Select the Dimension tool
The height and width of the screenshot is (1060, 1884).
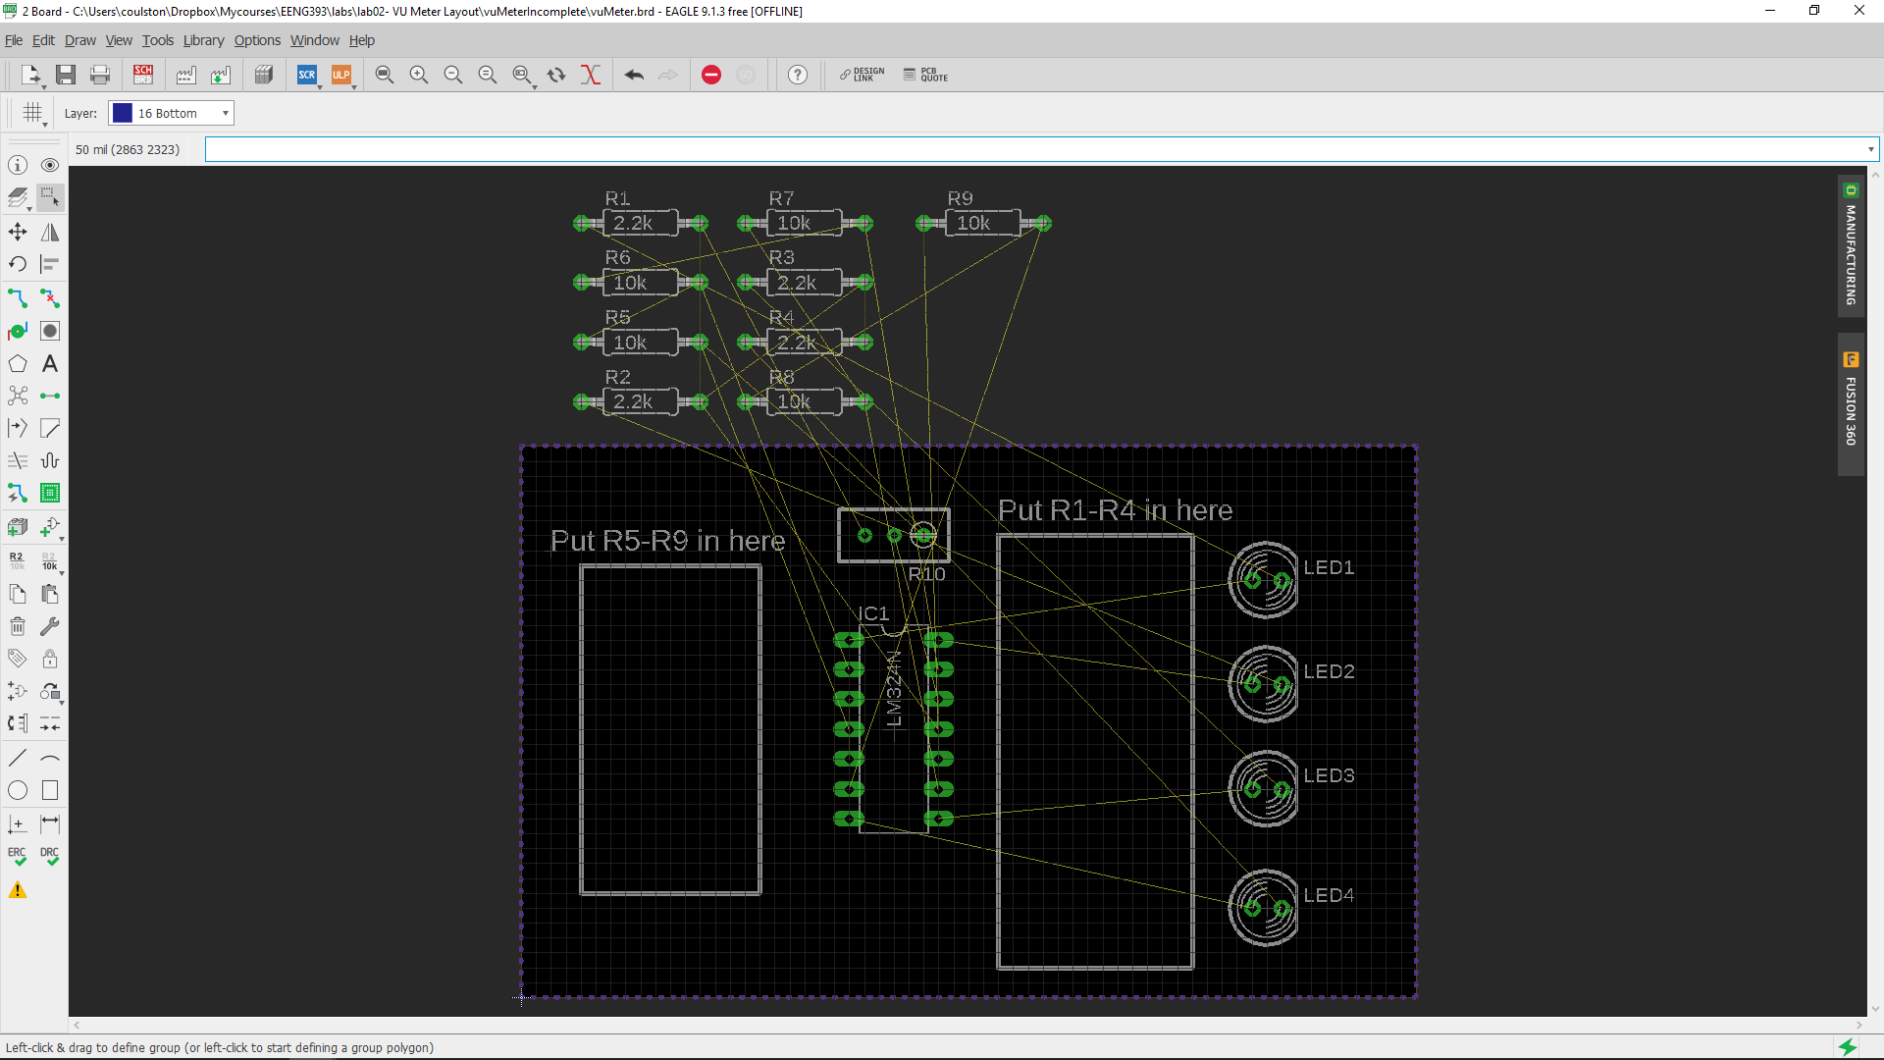(50, 823)
